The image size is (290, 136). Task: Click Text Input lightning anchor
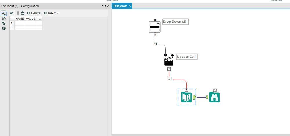click(x=187, y=90)
